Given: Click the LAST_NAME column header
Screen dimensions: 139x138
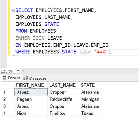Looking at the screenshot, I should 63,85.
